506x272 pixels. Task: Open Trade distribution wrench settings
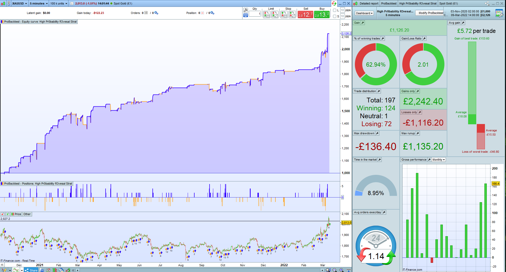pos(379,91)
